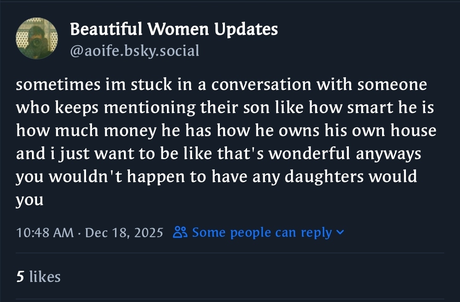View the 5 likes list
This screenshot has height=302, width=460.
click(38, 277)
